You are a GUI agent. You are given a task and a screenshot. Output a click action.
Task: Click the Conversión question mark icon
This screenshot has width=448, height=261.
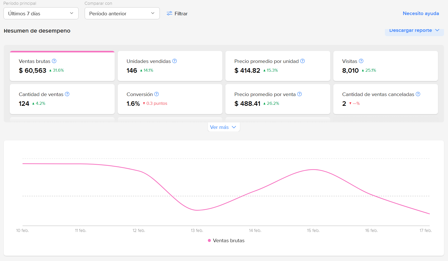pos(157,94)
